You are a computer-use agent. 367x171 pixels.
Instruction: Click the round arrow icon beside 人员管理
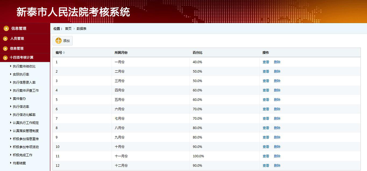[5, 39]
